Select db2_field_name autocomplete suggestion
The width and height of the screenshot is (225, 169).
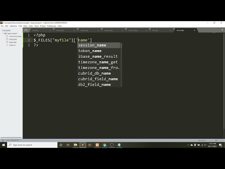tap(99, 84)
